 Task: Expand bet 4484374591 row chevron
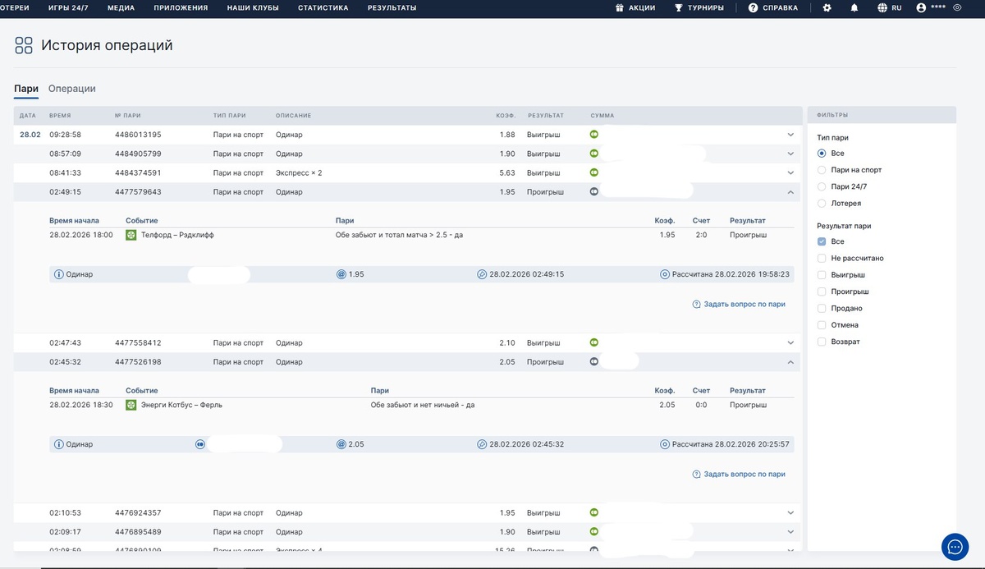790,173
